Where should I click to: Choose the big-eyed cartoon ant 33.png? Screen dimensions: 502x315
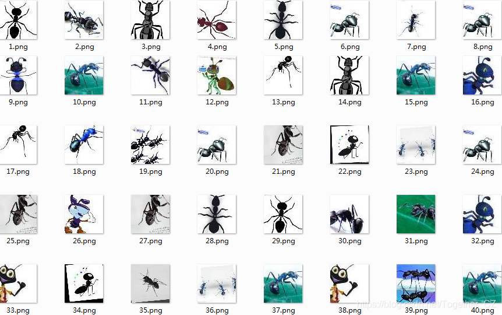(17, 283)
